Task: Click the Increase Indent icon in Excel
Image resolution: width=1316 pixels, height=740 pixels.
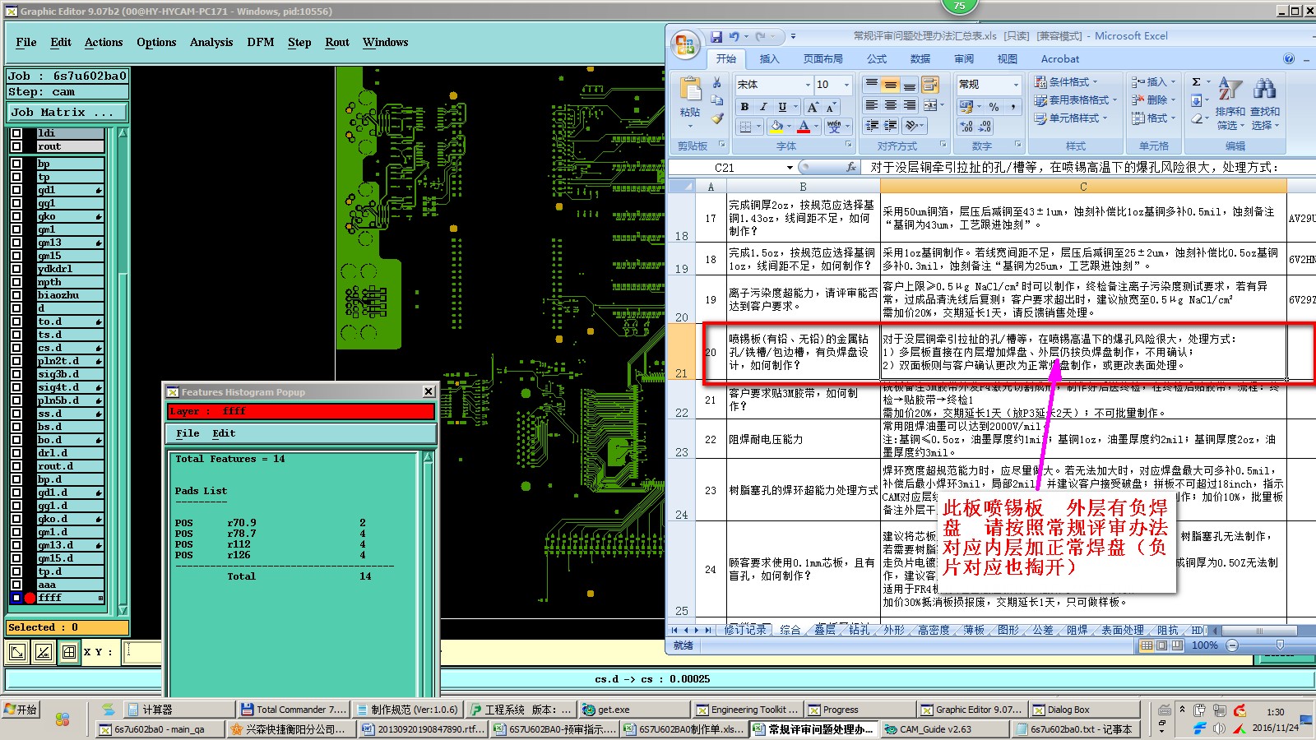Action: coord(891,126)
